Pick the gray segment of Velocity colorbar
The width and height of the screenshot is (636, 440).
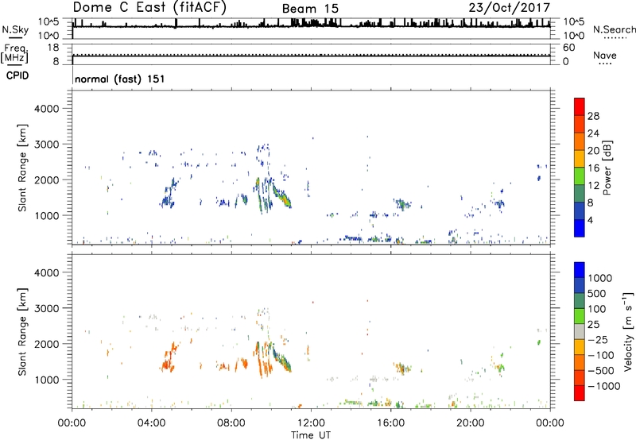tap(580, 332)
